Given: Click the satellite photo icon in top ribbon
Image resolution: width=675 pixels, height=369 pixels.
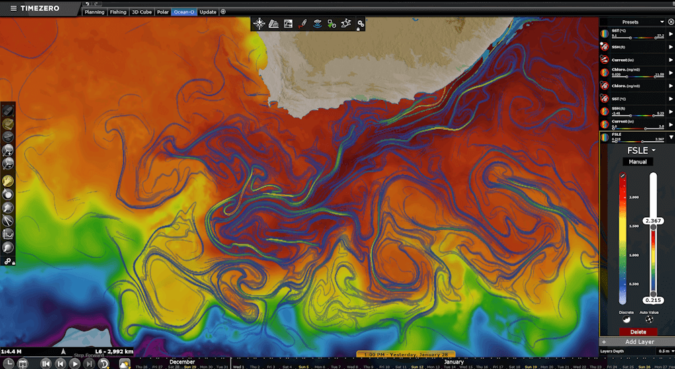Looking at the screenshot, I should point(288,24).
